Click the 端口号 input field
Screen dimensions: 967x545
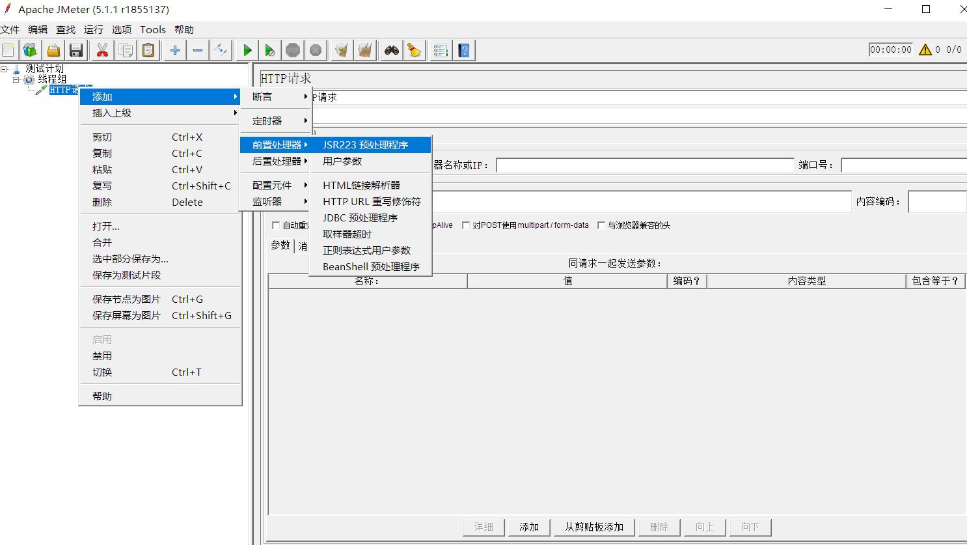tap(904, 165)
